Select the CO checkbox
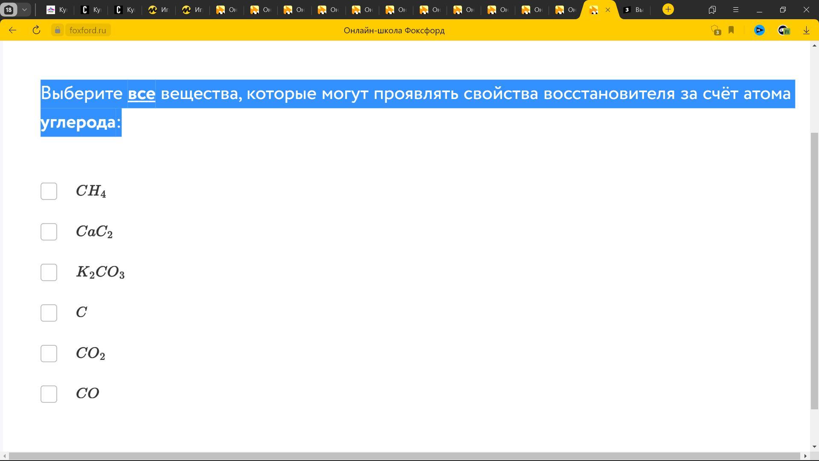Viewport: 819px width, 461px height. point(49,394)
